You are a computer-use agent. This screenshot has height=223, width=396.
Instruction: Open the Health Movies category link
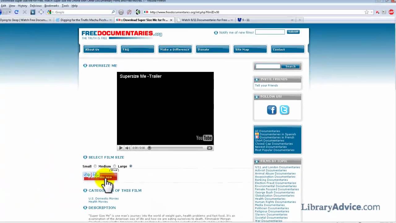coord(98,202)
